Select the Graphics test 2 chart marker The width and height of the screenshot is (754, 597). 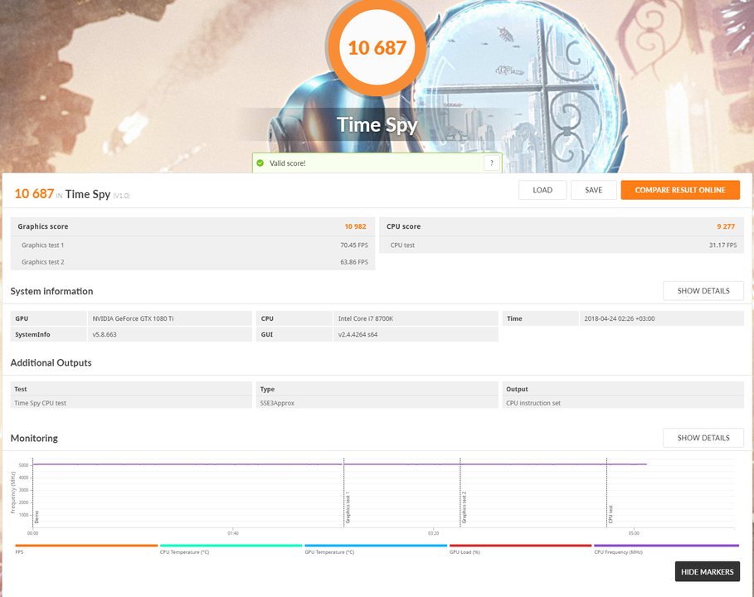click(x=464, y=507)
